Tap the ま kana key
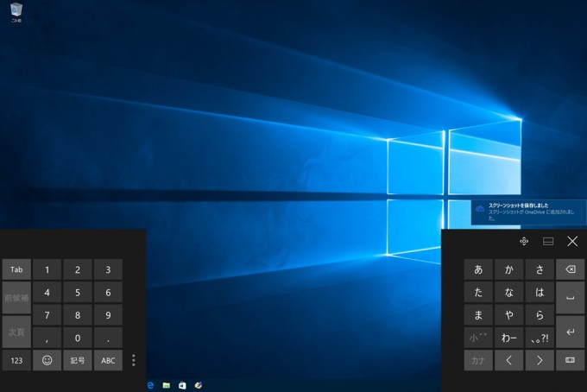Screen dimensions: 587x392 478,315
